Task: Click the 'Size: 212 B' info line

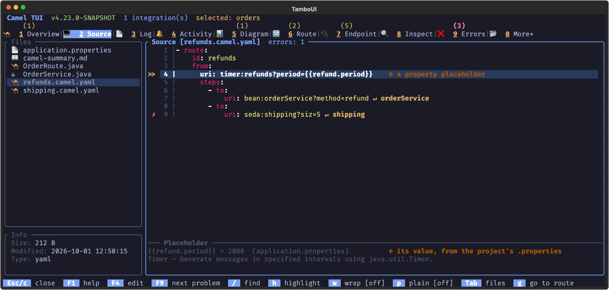Action: (33, 243)
